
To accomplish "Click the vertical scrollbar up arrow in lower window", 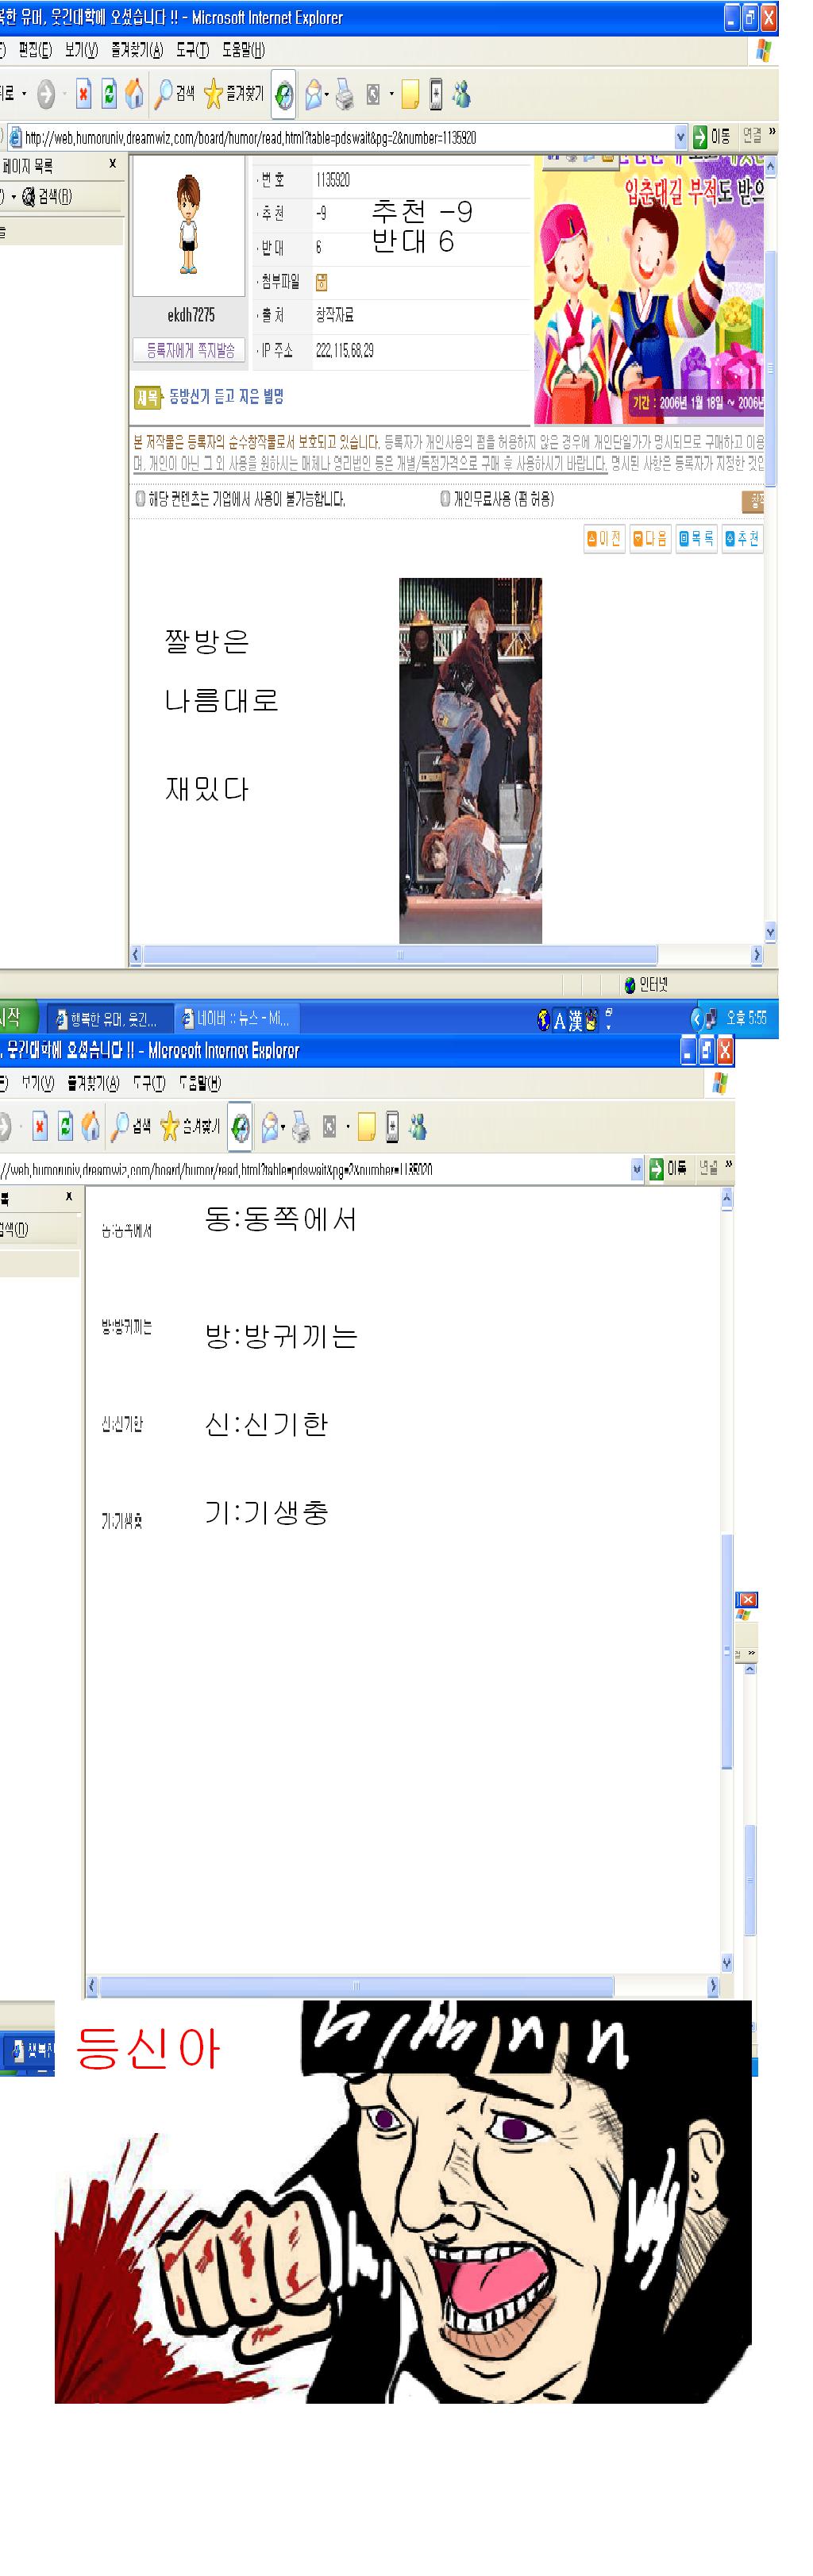I will pyautogui.click(x=727, y=1197).
